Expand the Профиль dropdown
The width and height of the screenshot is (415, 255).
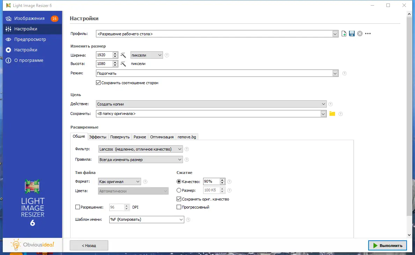[x=335, y=34]
